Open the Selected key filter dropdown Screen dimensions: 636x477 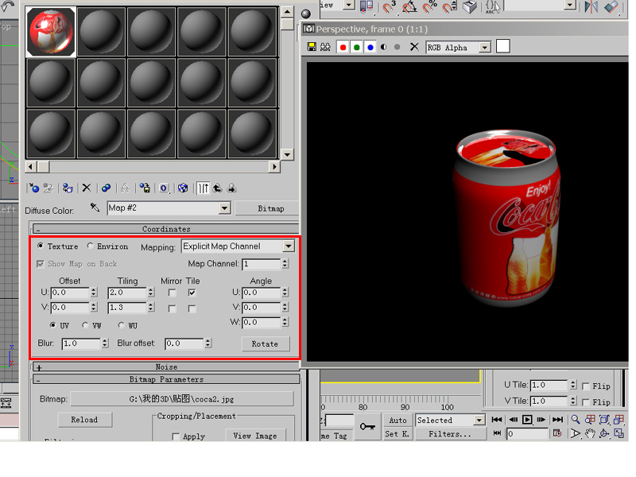click(479, 420)
